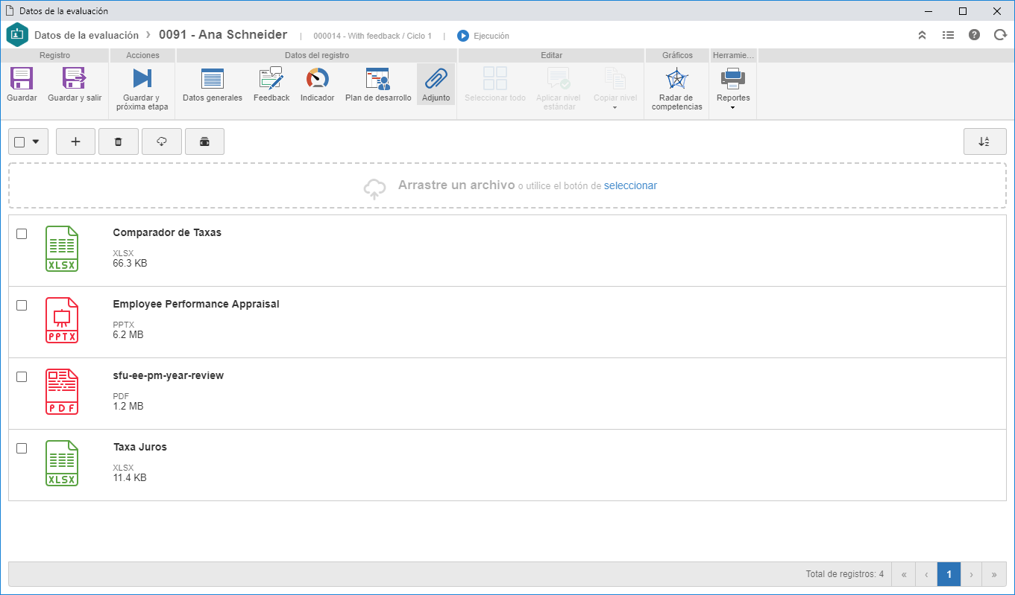Click the 0091 - Ana Schneider title
The image size is (1015, 595).
[223, 34]
